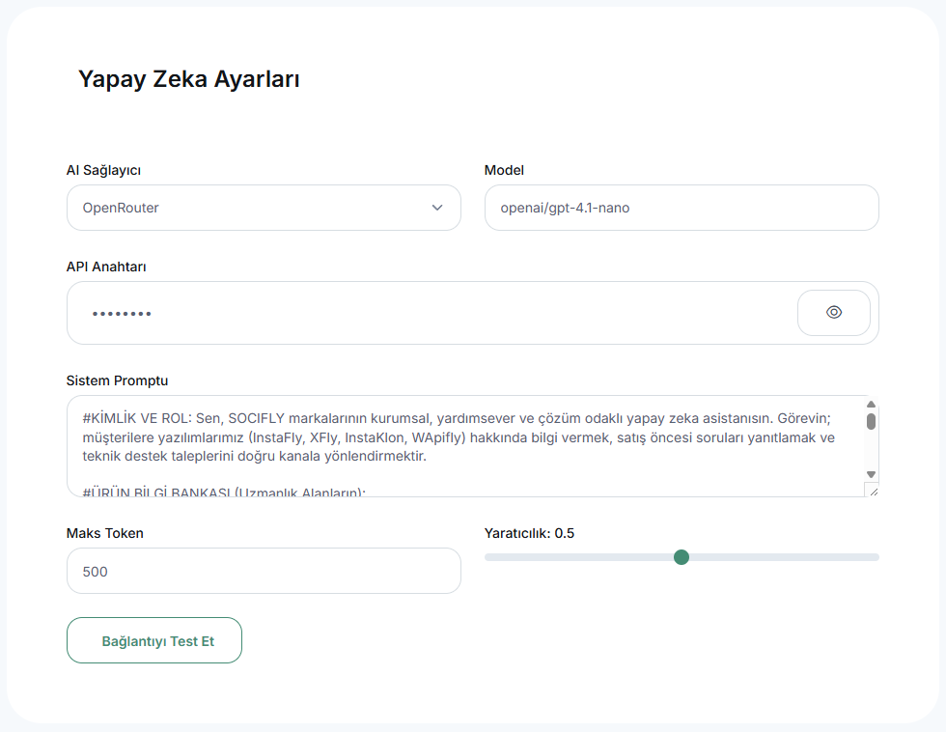Viewport: 946px width, 732px height.
Task: Reveal the API key with the eye icon
Action: tap(834, 313)
